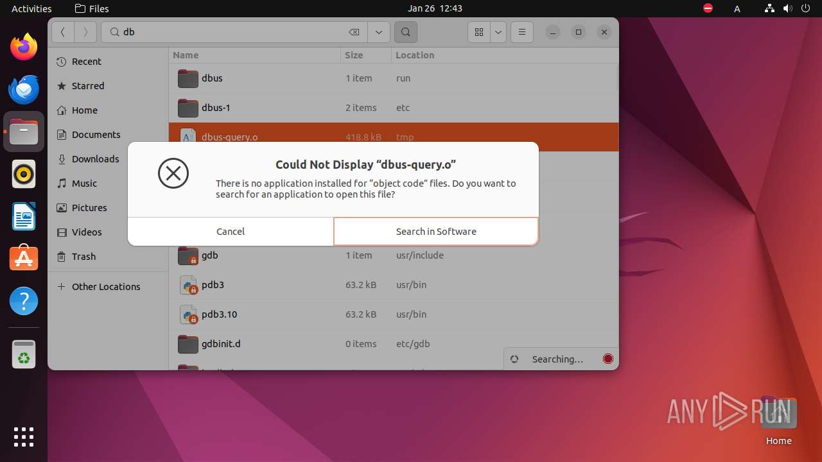This screenshot has width=822, height=462.
Task: Click the usr/include location text
Action: coord(420,255)
